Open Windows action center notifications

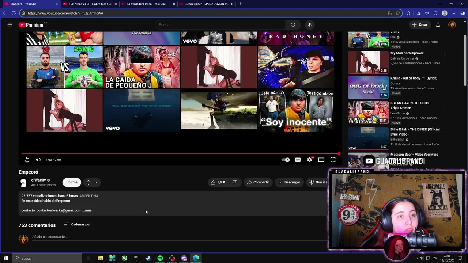click(460, 258)
